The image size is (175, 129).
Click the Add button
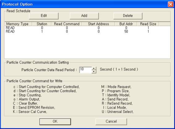tap(84, 16)
